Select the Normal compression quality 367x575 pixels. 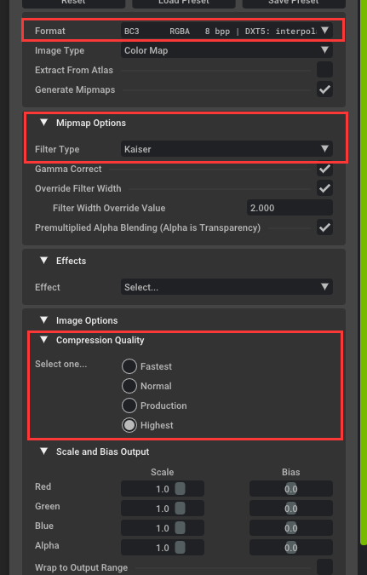coord(129,386)
